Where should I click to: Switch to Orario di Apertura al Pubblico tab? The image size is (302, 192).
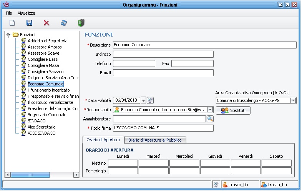click(x=155, y=140)
